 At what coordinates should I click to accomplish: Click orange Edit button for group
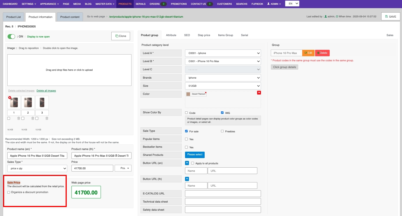tap(308, 53)
